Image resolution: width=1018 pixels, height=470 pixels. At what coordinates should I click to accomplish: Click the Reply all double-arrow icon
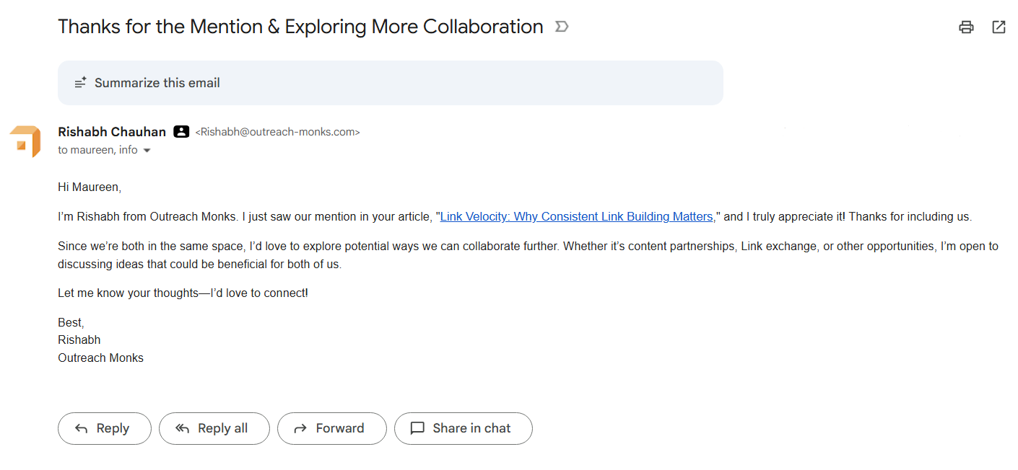(180, 428)
